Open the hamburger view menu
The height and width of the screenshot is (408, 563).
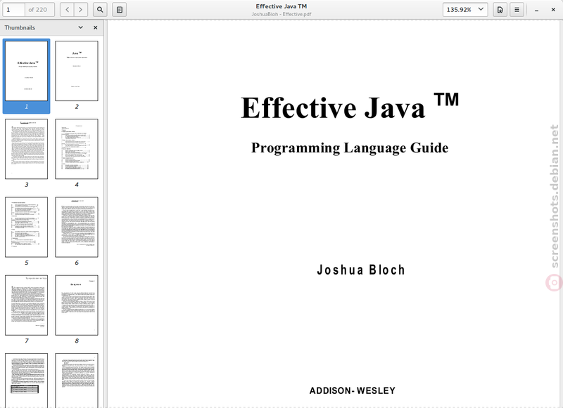[x=517, y=10]
